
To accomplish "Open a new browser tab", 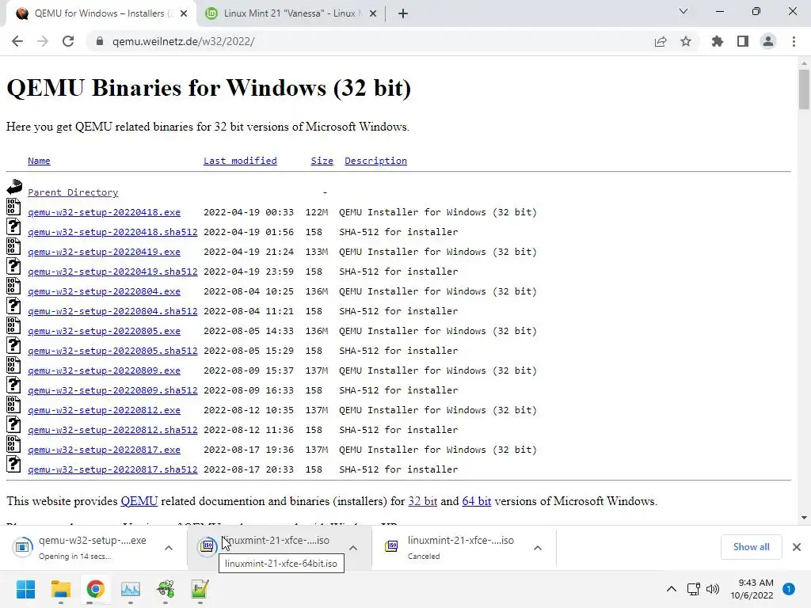I will point(403,13).
